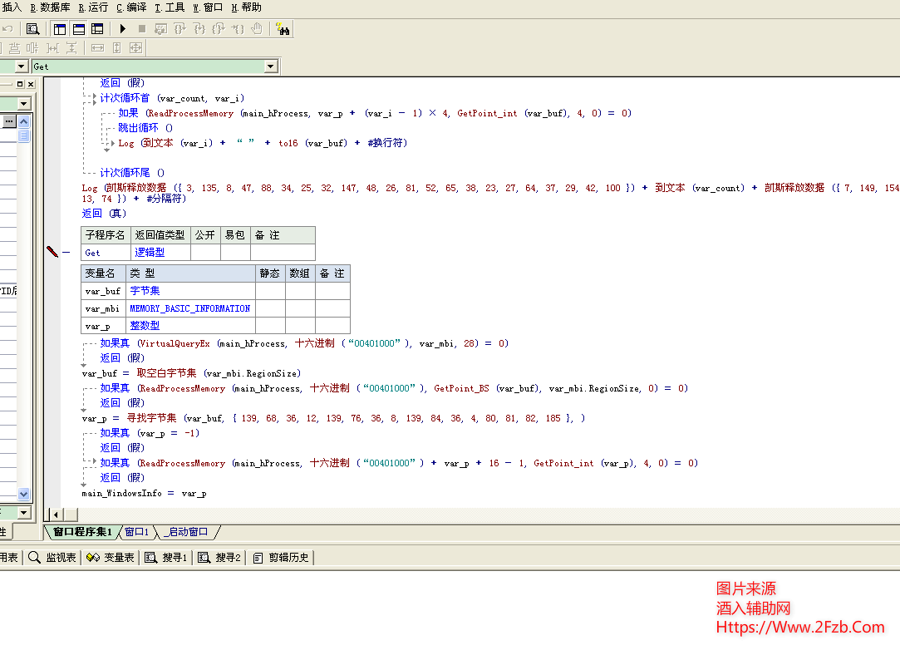Open the Get subroutine dropdown
Screen dimensions: 900x650
[271, 66]
